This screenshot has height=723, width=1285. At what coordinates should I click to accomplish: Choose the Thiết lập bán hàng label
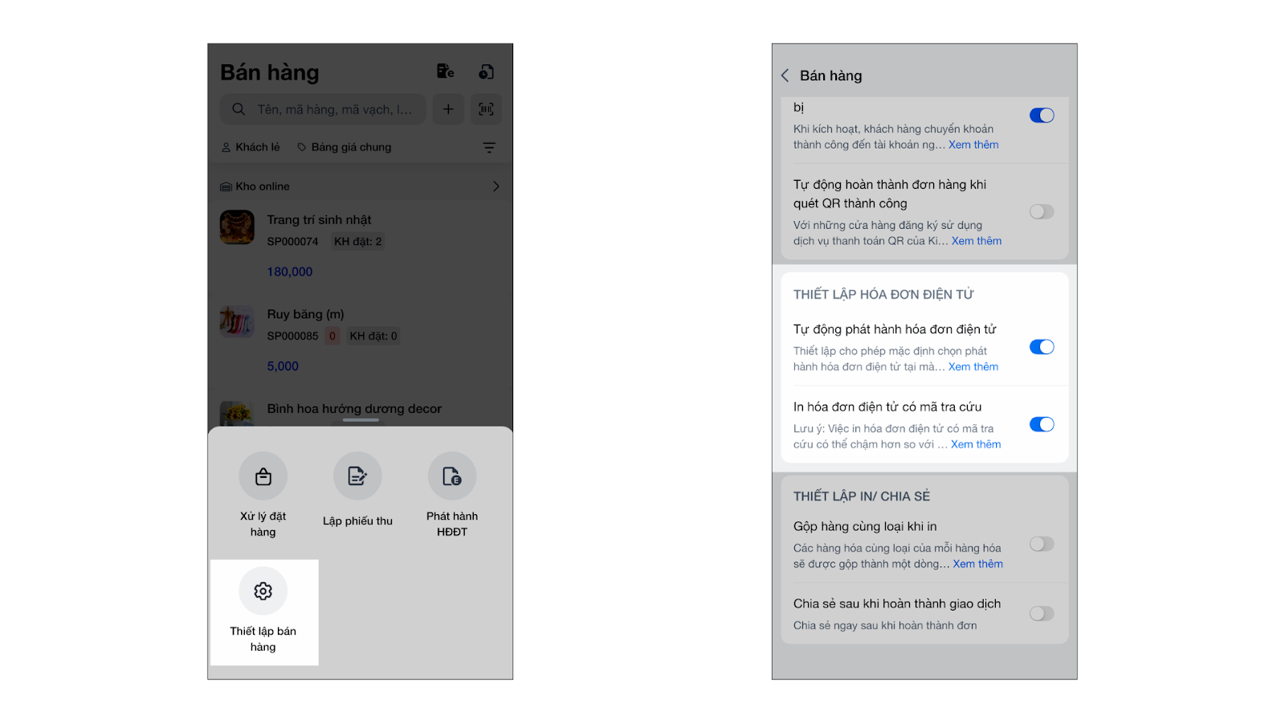(x=263, y=639)
